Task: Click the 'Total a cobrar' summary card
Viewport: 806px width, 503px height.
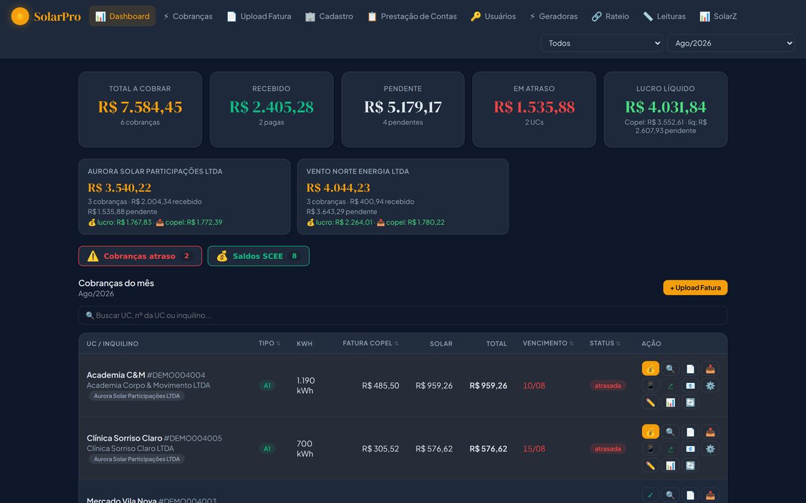Action: point(140,109)
